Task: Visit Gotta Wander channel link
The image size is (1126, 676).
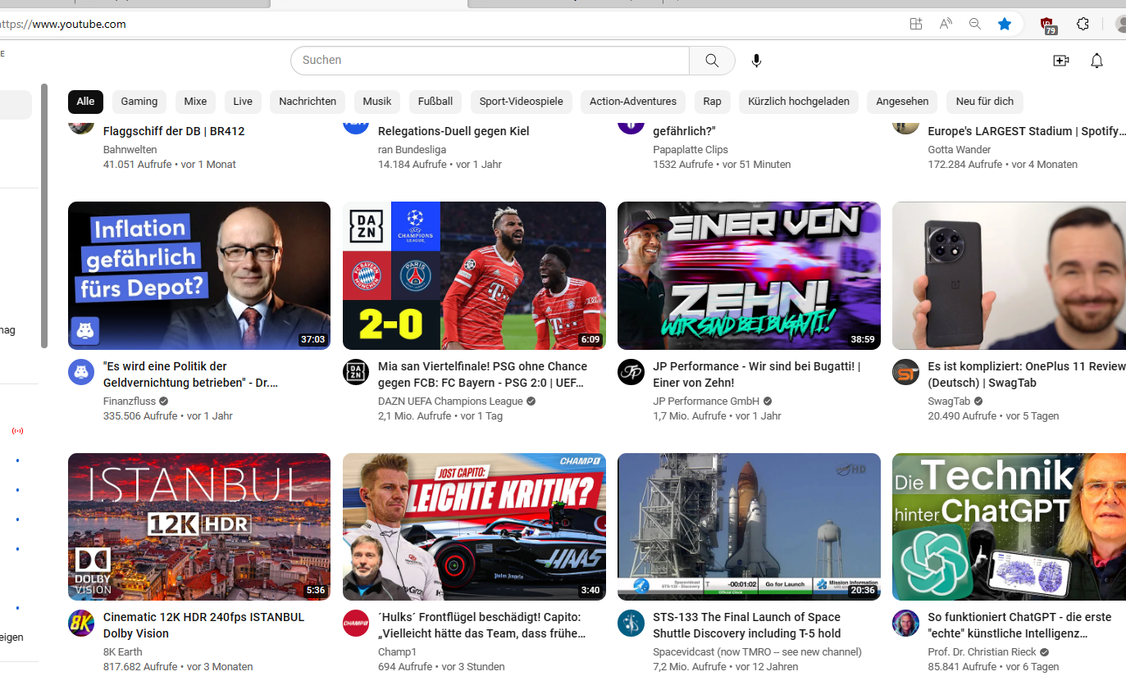Action: 960,149
